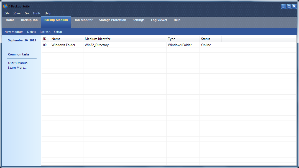299x168 pixels.
Task: Maximize the K-Backup Suite window
Action: click(289, 6)
